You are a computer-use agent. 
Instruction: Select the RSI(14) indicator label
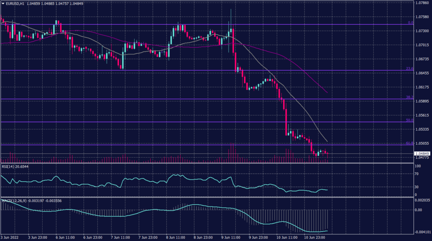[x=8, y=167]
